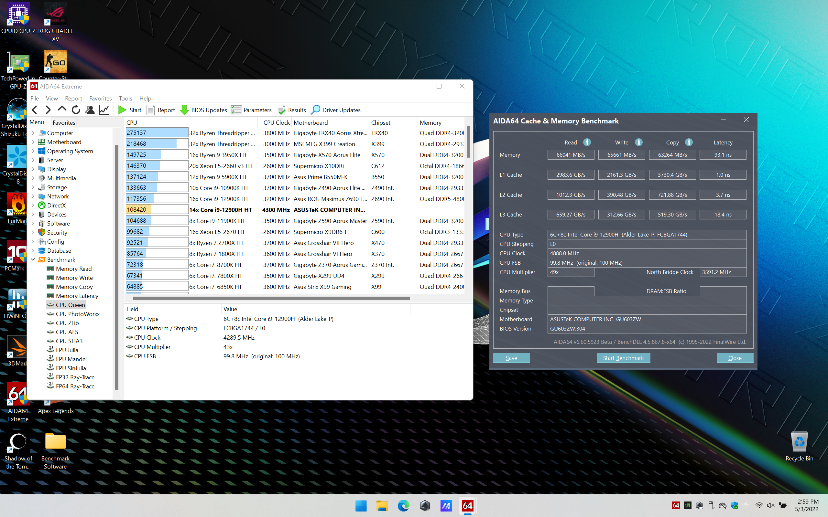Screen dimensions: 828x517
Task: Open the Tools menu
Action: (125, 99)
